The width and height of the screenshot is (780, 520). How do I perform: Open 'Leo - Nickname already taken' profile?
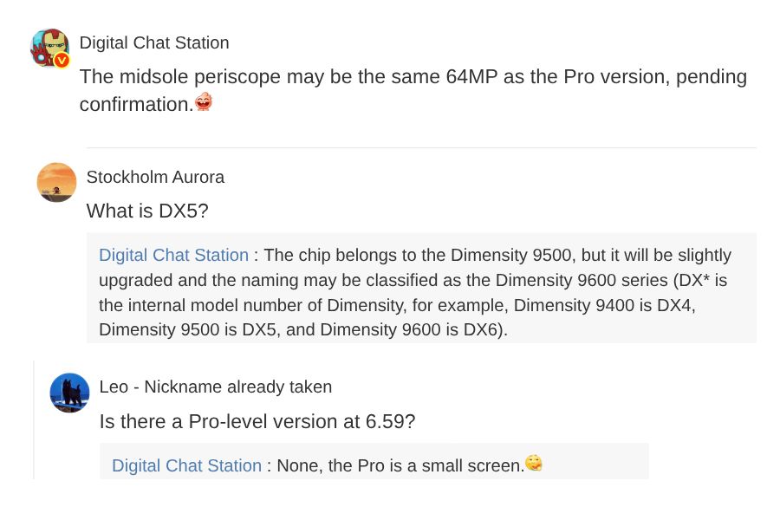216,387
